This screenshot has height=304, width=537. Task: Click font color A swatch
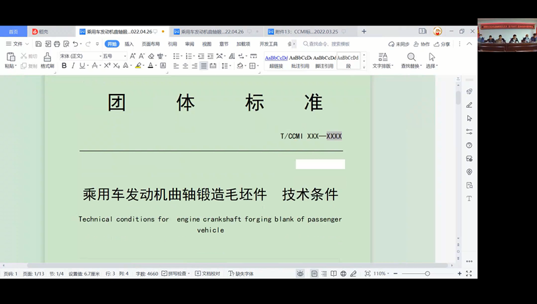pyautogui.click(x=150, y=66)
